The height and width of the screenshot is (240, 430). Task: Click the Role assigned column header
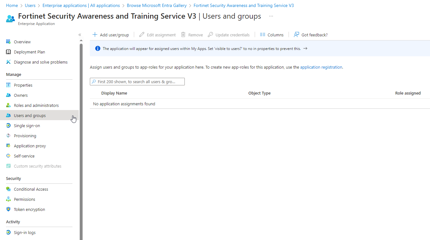click(408, 93)
